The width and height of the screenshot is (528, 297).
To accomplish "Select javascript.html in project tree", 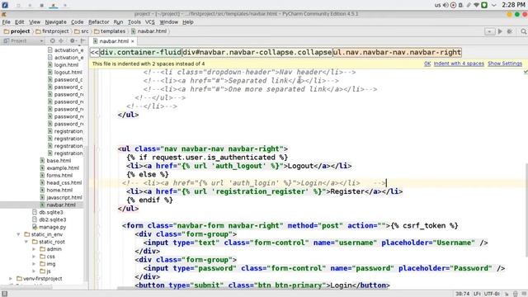I will [x=60, y=198].
